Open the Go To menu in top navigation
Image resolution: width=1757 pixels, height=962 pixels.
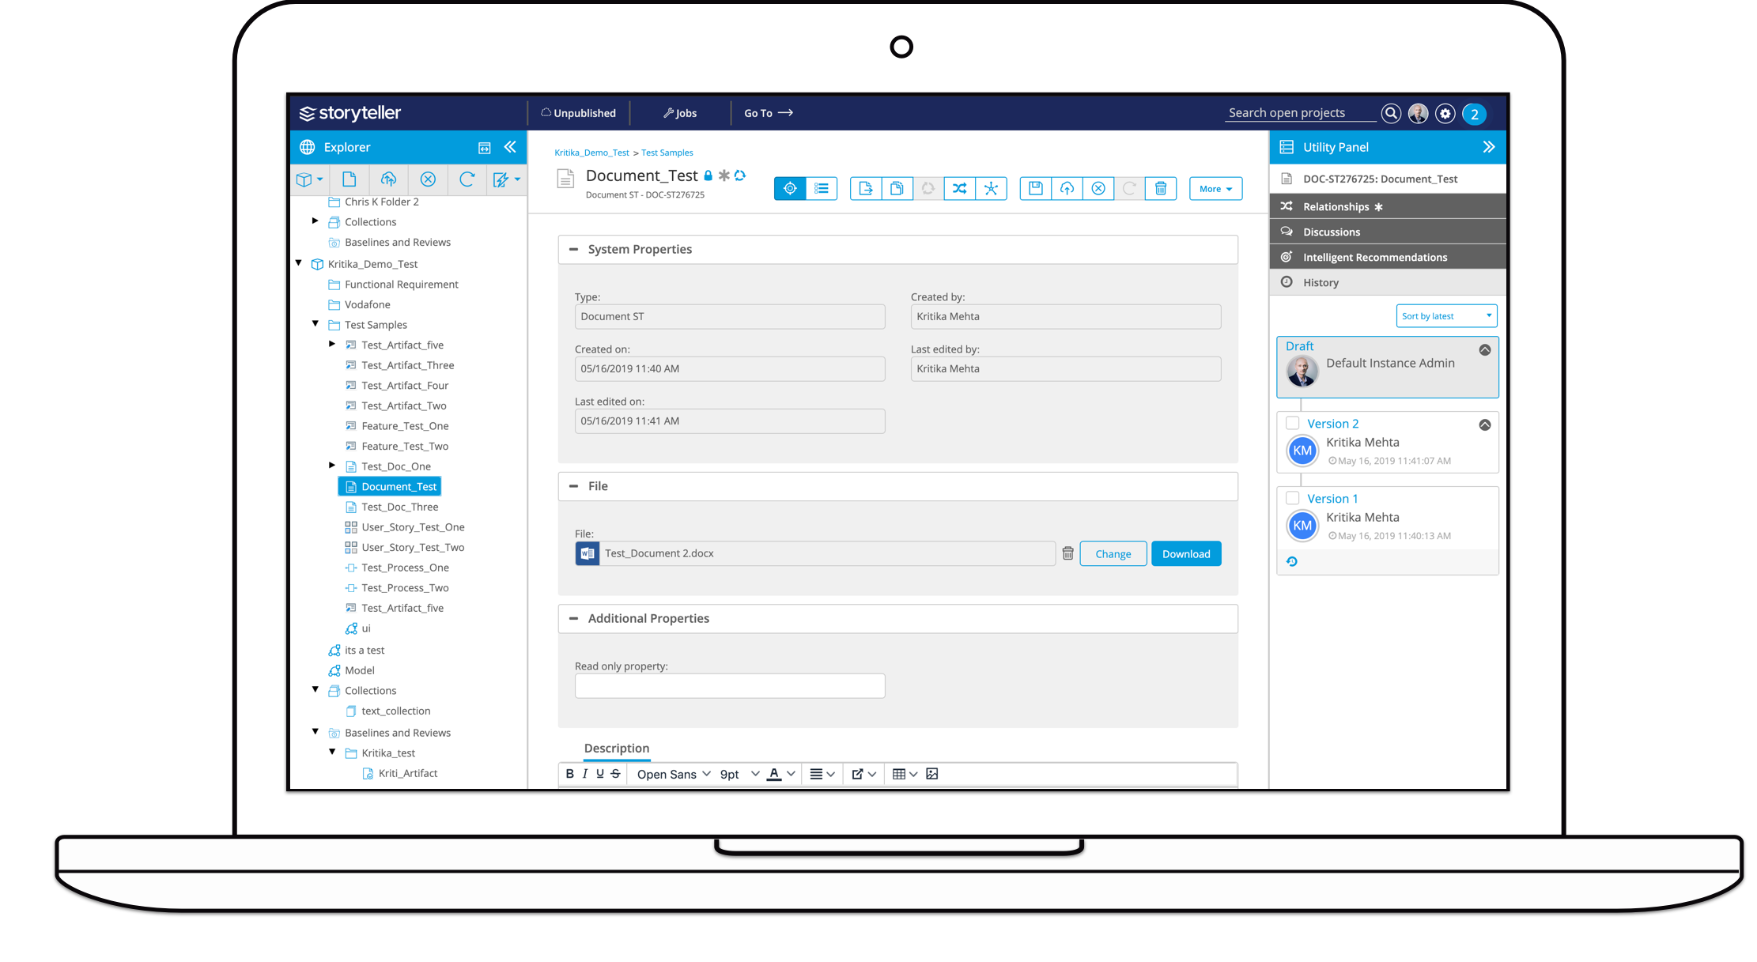point(769,113)
